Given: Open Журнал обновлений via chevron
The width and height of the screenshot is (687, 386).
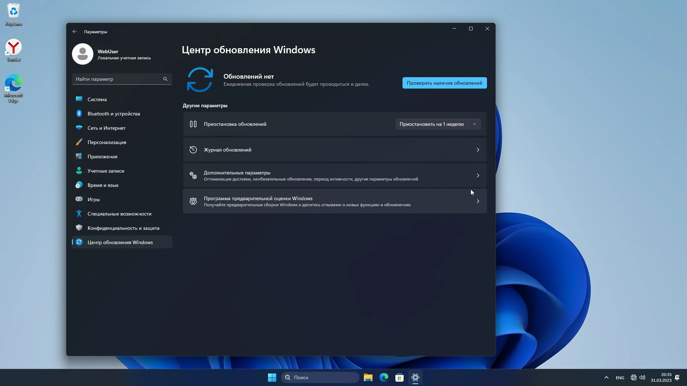Looking at the screenshot, I should pos(478,150).
